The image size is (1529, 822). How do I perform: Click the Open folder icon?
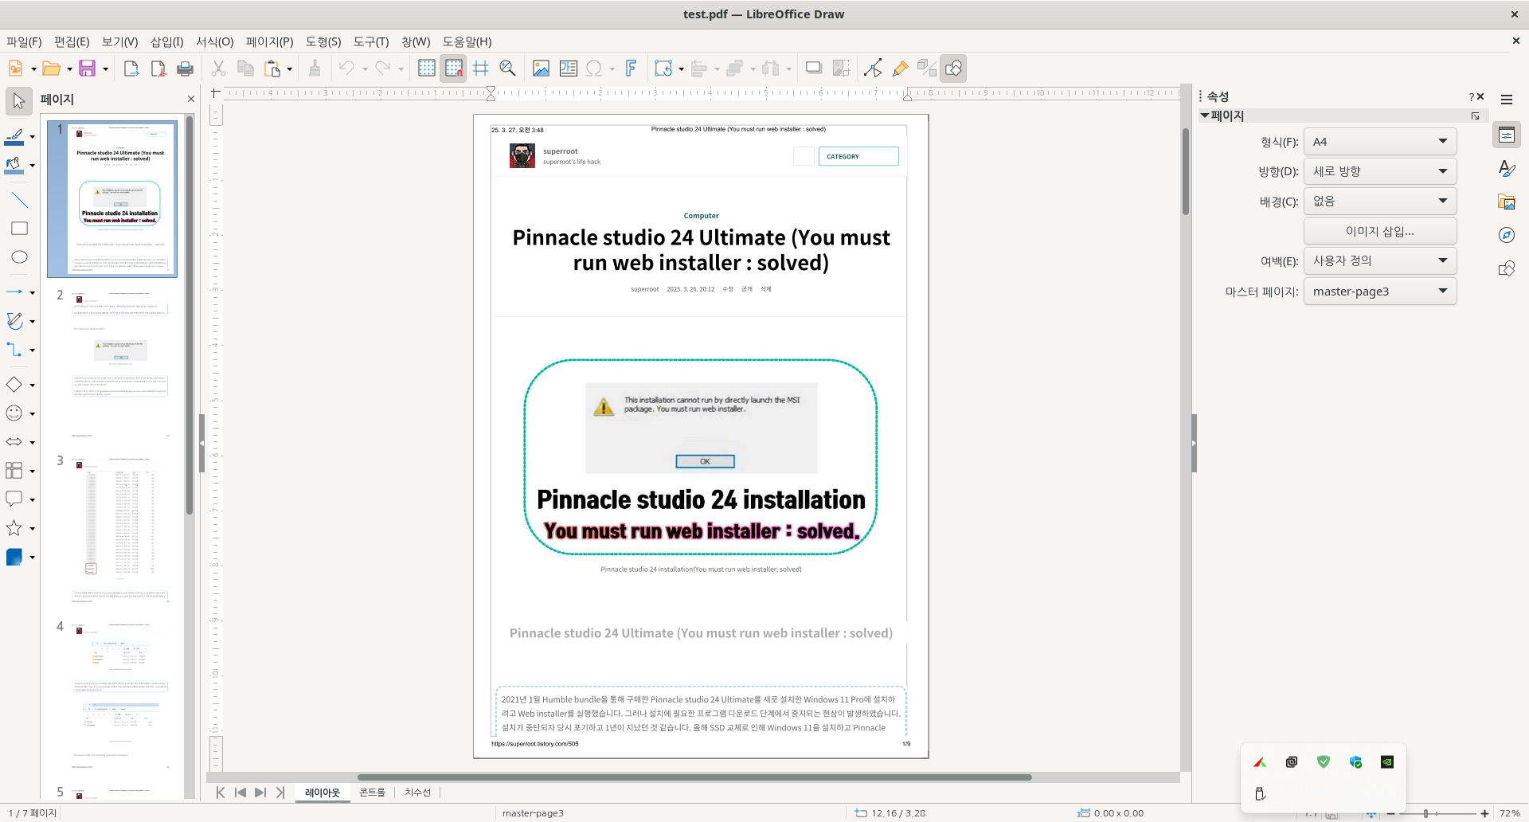tap(51, 68)
